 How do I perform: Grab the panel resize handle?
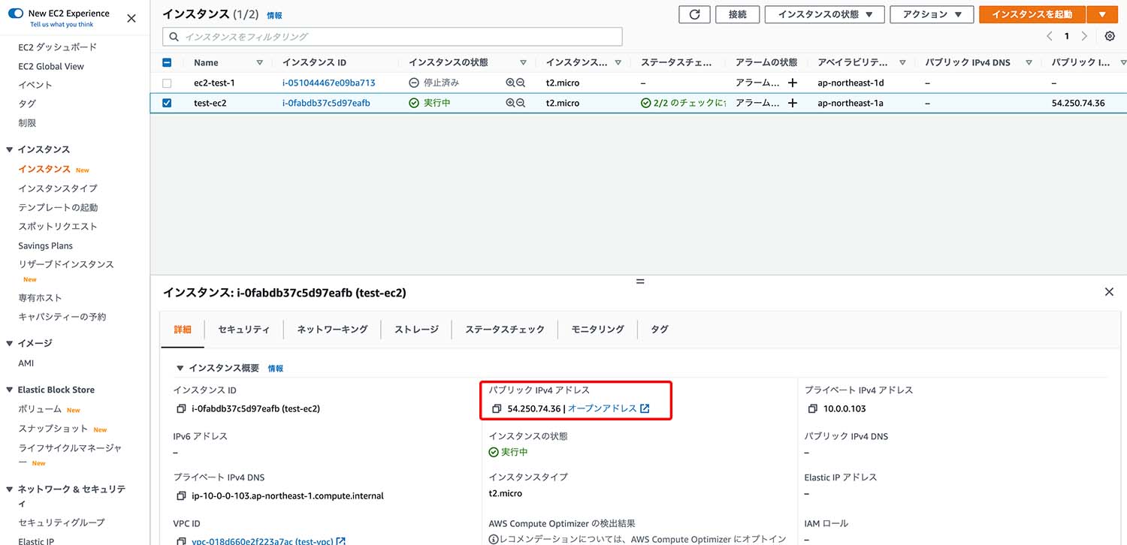640,281
